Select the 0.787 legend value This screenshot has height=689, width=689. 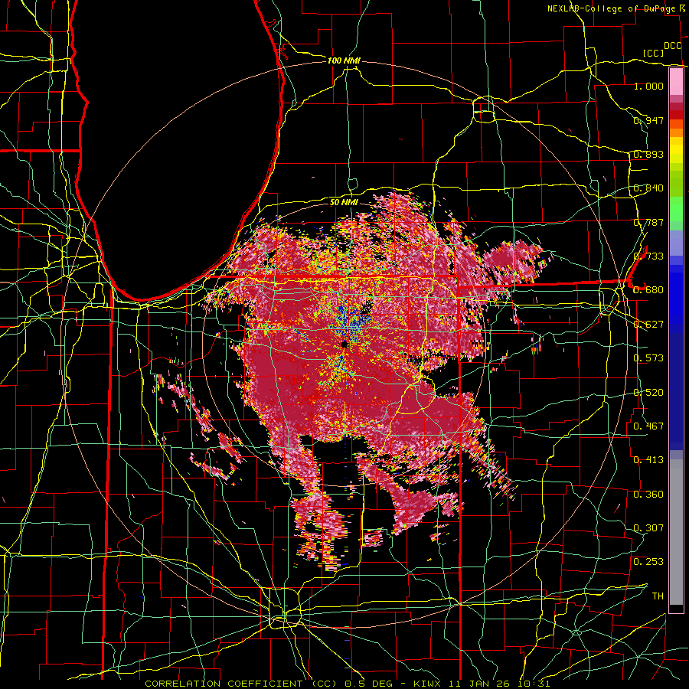pyautogui.click(x=648, y=222)
